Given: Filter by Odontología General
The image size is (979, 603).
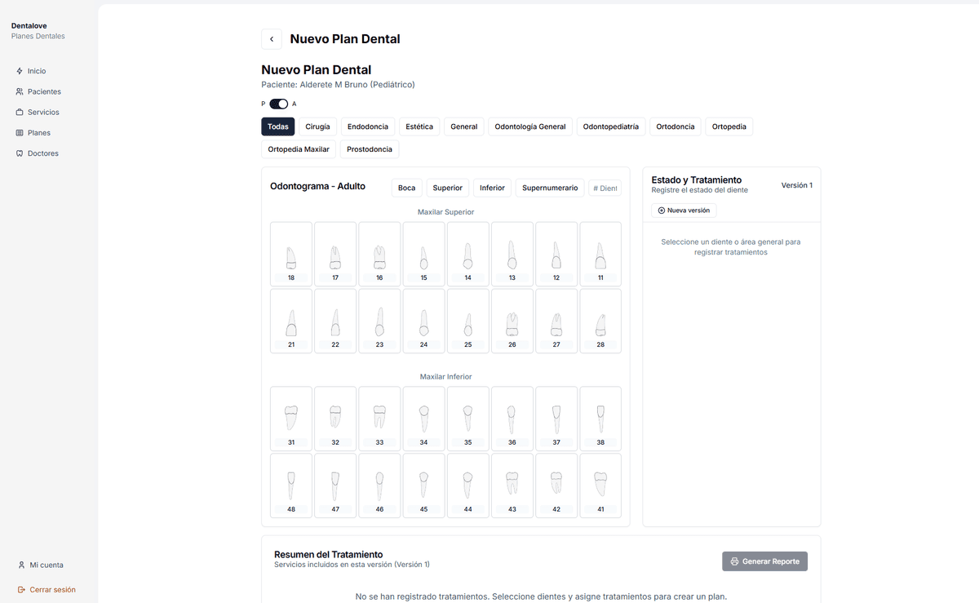Looking at the screenshot, I should (530, 126).
